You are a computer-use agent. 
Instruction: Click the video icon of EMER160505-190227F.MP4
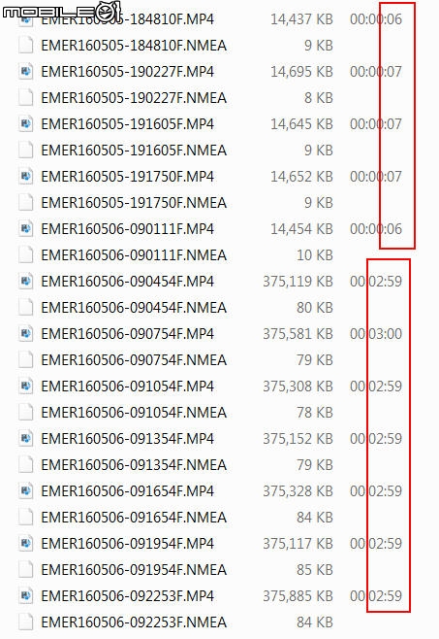coord(26,72)
